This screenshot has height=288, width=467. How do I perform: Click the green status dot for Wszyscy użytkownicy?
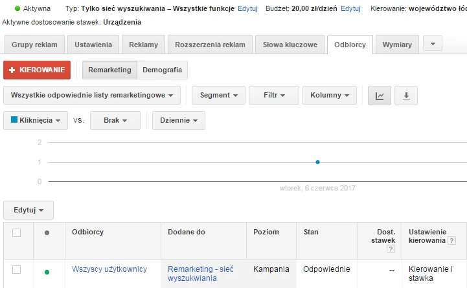(x=47, y=272)
